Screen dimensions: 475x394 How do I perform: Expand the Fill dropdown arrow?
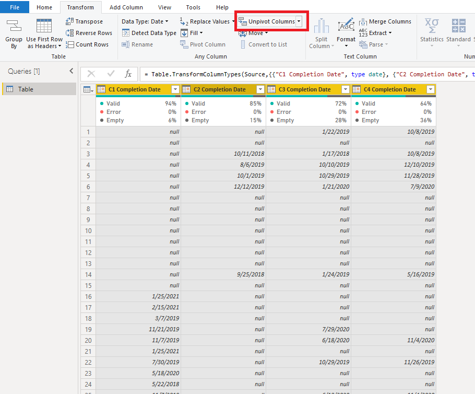click(x=201, y=33)
